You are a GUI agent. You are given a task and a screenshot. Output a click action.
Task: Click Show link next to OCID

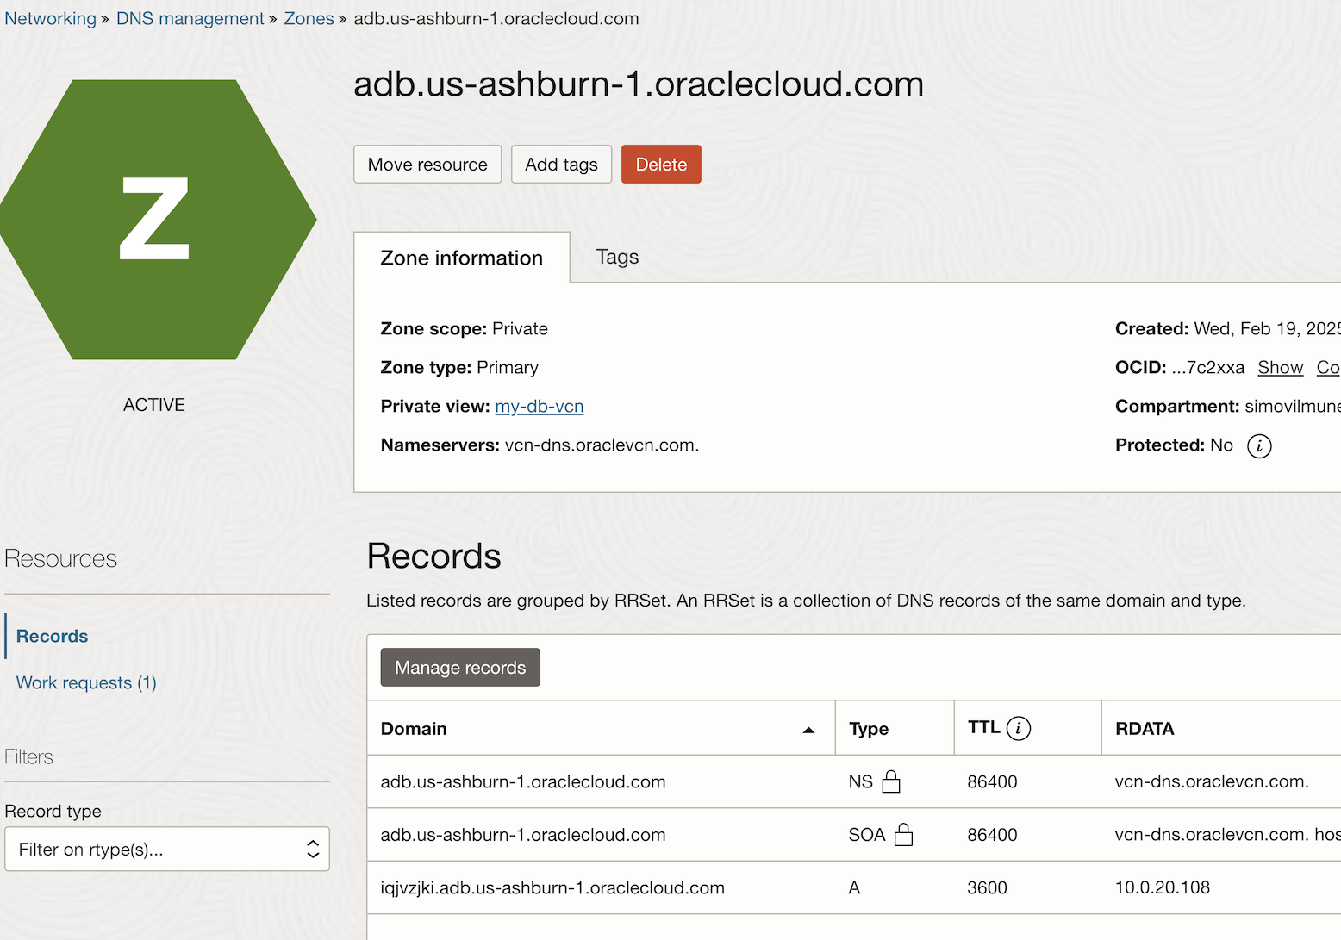pos(1280,367)
